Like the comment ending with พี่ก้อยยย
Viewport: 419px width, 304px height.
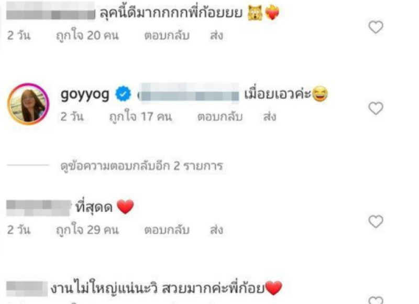pos(376,27)
